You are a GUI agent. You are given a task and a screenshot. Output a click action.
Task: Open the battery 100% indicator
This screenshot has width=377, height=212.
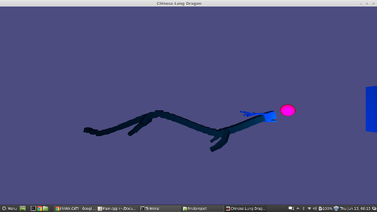tap(325, 208)
